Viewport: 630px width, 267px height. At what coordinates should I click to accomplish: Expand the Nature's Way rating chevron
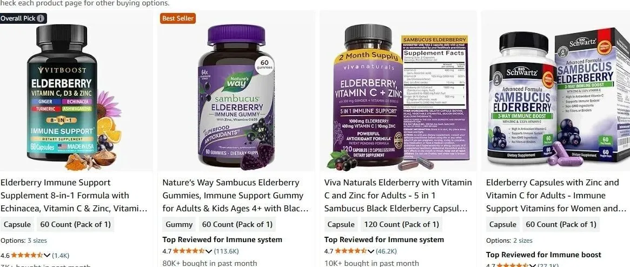click(x=209, y=251)
